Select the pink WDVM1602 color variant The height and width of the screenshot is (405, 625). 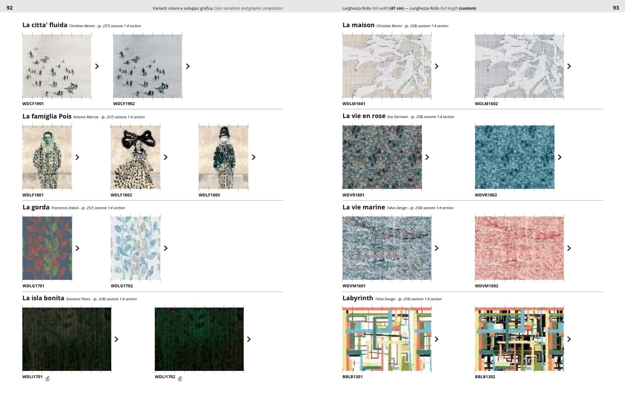pos(519,248)
